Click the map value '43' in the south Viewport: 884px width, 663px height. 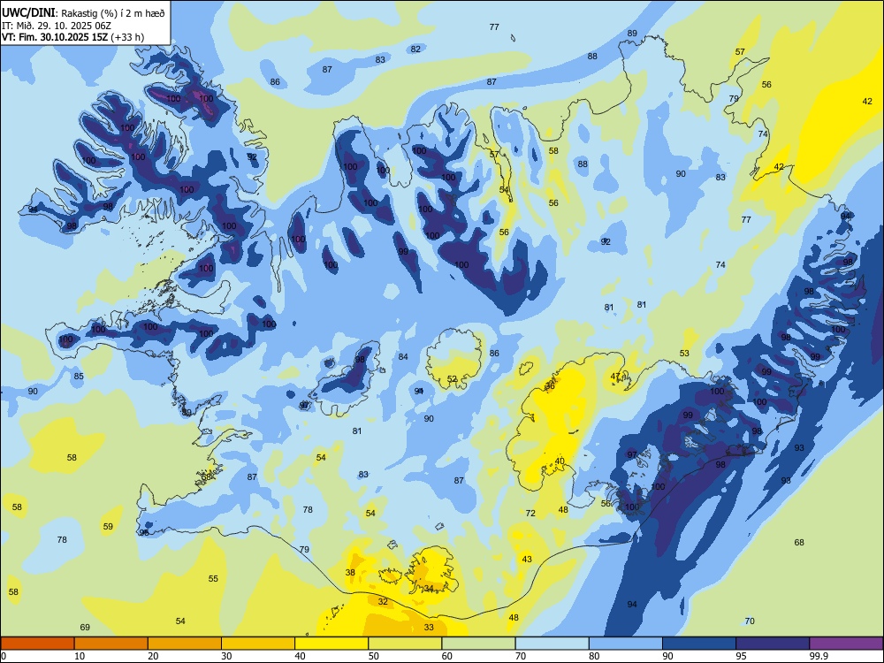click(527, 560)
